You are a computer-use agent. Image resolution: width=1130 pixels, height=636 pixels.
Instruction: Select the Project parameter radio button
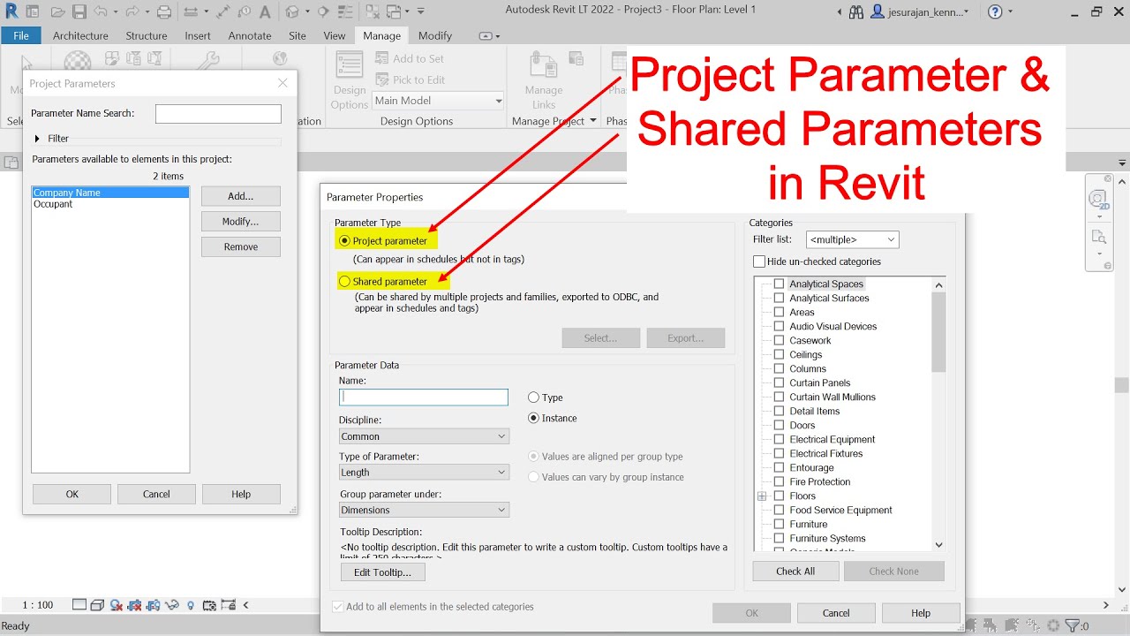[x=344, y=240]
